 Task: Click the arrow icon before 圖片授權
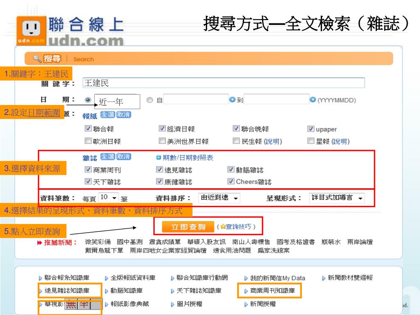tap(173, 304)
